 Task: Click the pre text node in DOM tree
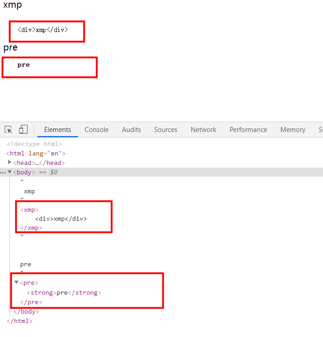(26, 264)
